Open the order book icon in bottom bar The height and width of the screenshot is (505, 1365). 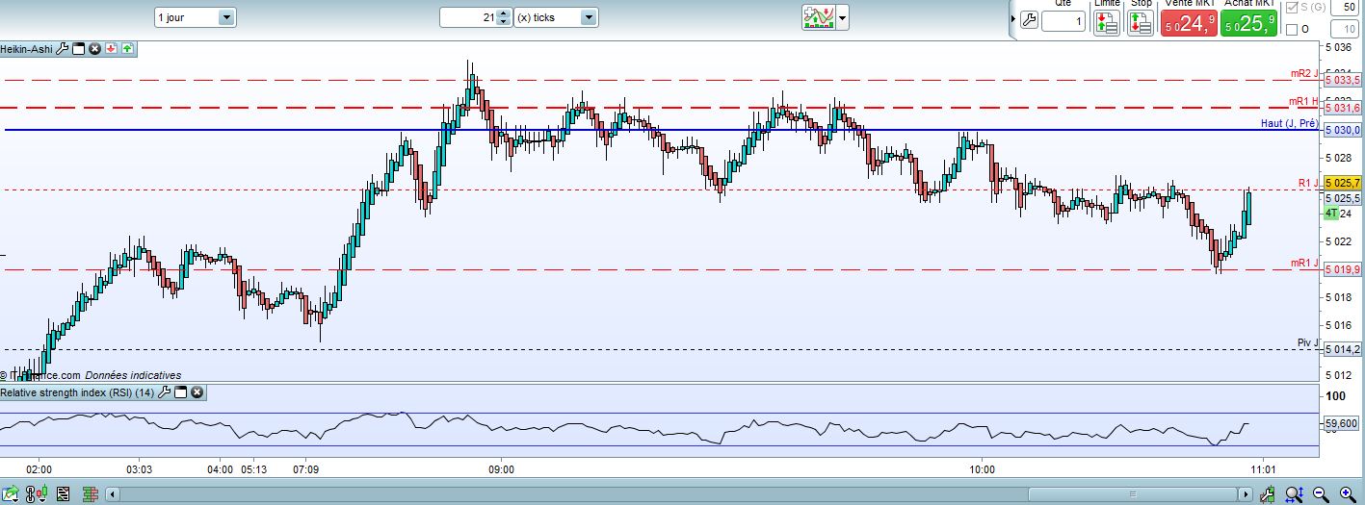91,494
